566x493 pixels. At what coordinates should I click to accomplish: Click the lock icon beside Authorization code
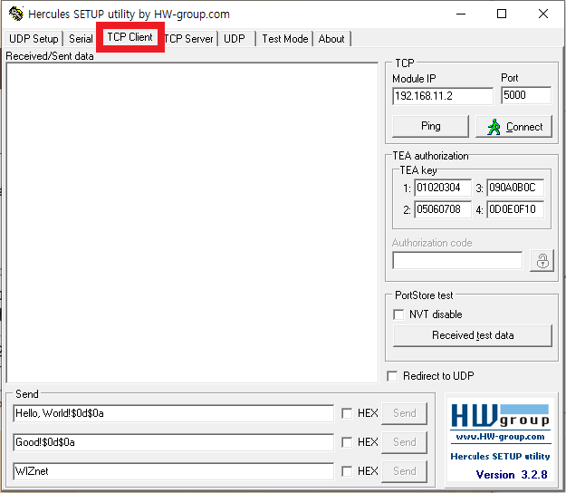[542, 260]
